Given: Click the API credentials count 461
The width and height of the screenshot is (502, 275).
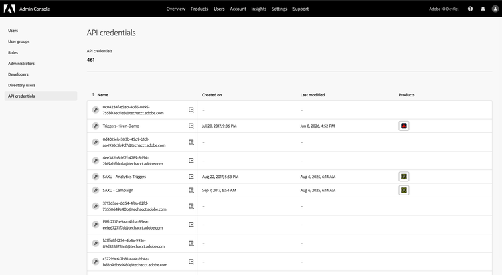Looking at the screenshot, I should pos(90,60).
